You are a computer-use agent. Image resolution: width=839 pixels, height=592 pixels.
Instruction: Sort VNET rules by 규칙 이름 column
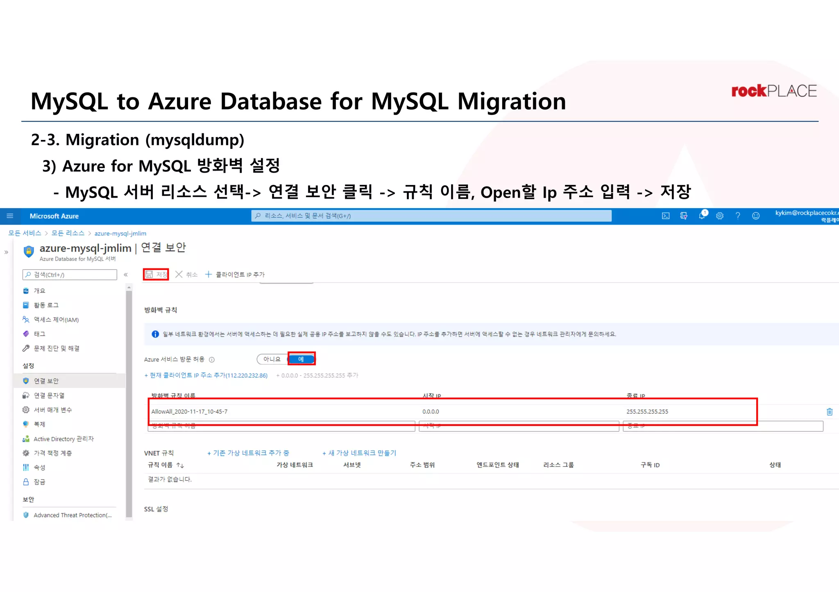pos(166,465)
